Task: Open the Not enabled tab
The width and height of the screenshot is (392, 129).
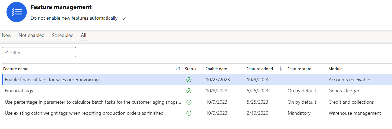Action: point(31,35)
